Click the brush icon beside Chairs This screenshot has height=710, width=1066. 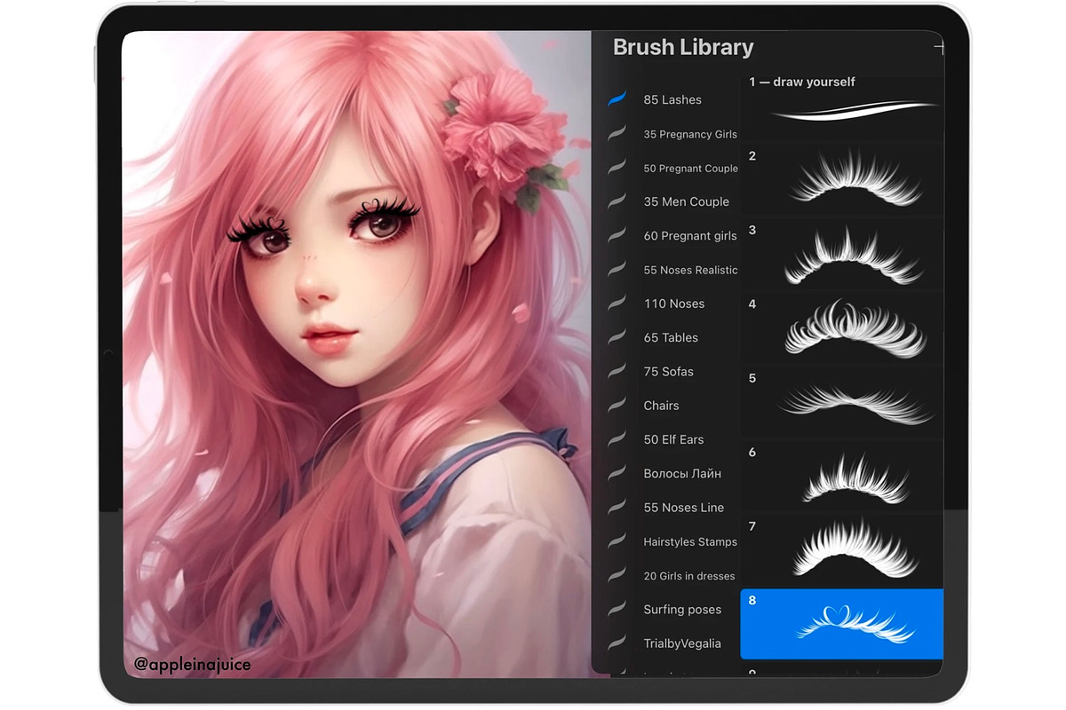[x=617, y=406]
